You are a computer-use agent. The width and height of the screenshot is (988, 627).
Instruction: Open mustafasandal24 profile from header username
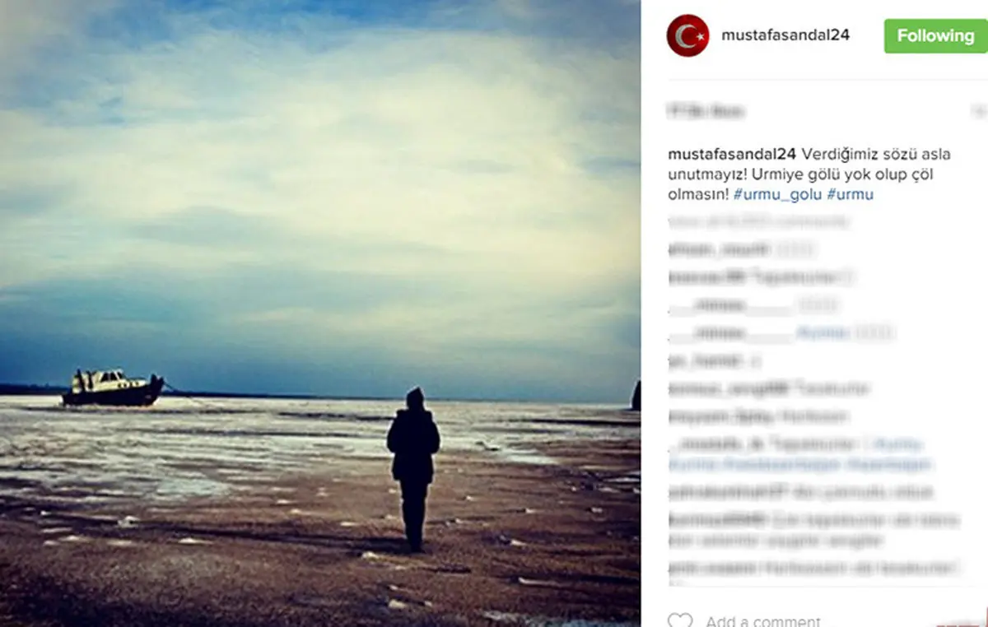click(785, 35)
